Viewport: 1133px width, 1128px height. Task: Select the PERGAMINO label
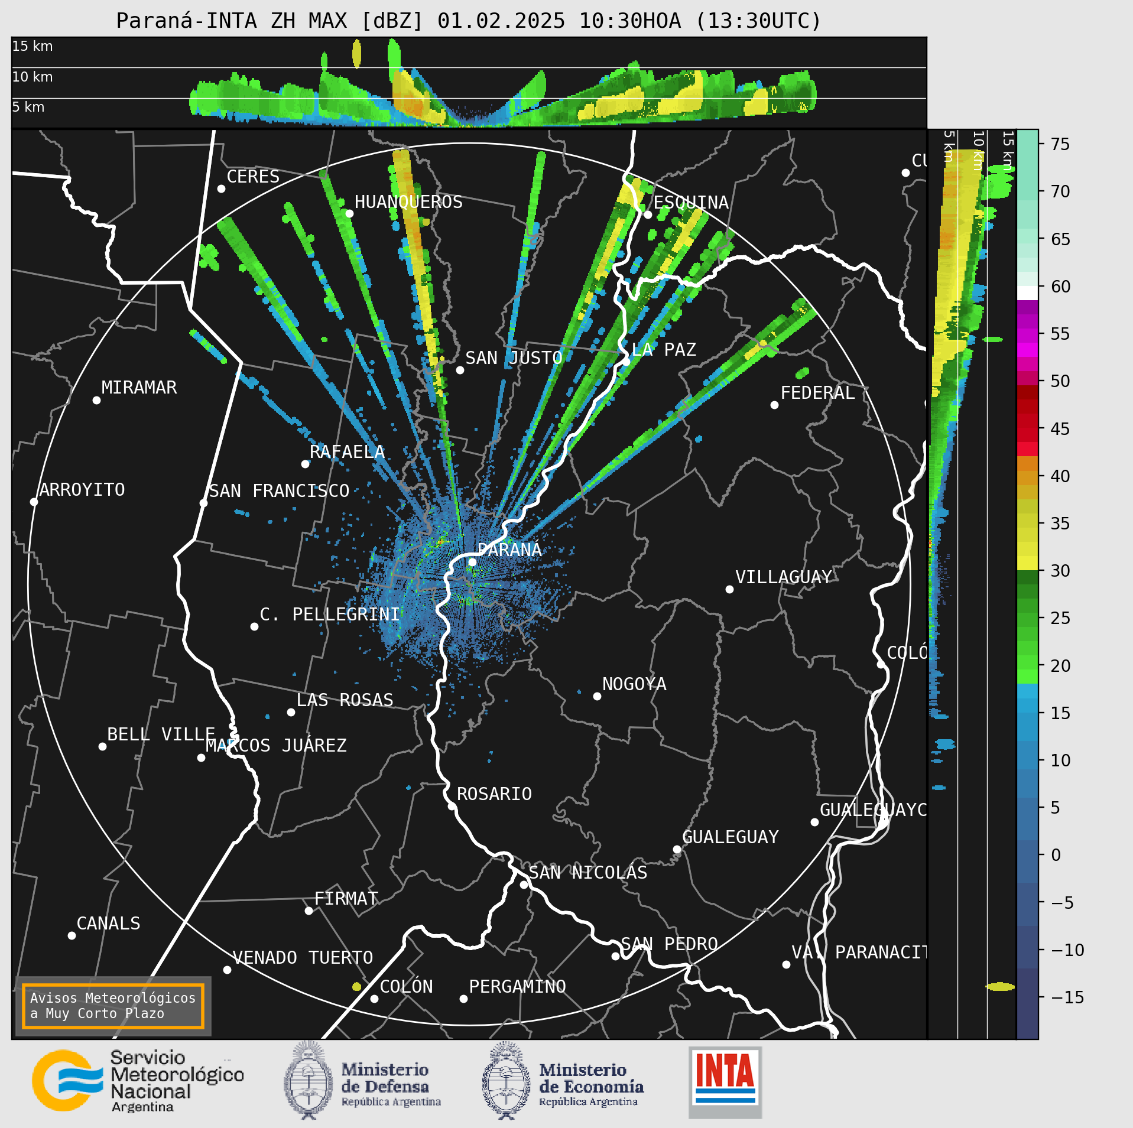pos(517,986)
